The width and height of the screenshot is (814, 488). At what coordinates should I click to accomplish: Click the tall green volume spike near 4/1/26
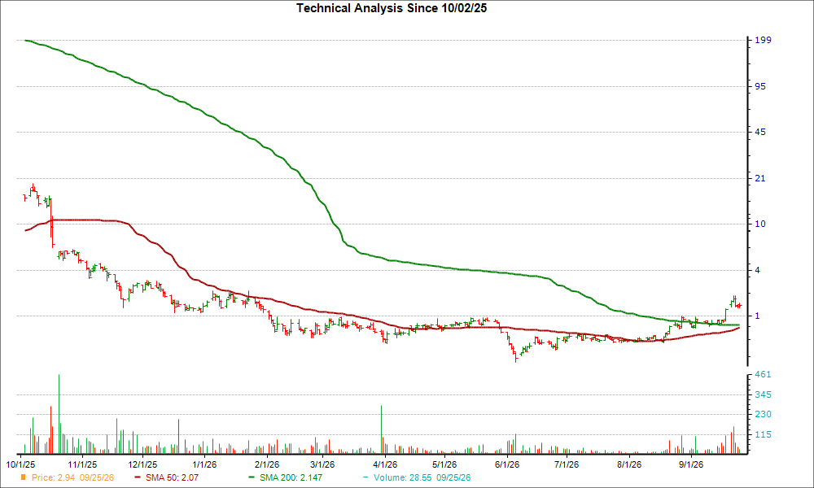click(x=382, y=429)
